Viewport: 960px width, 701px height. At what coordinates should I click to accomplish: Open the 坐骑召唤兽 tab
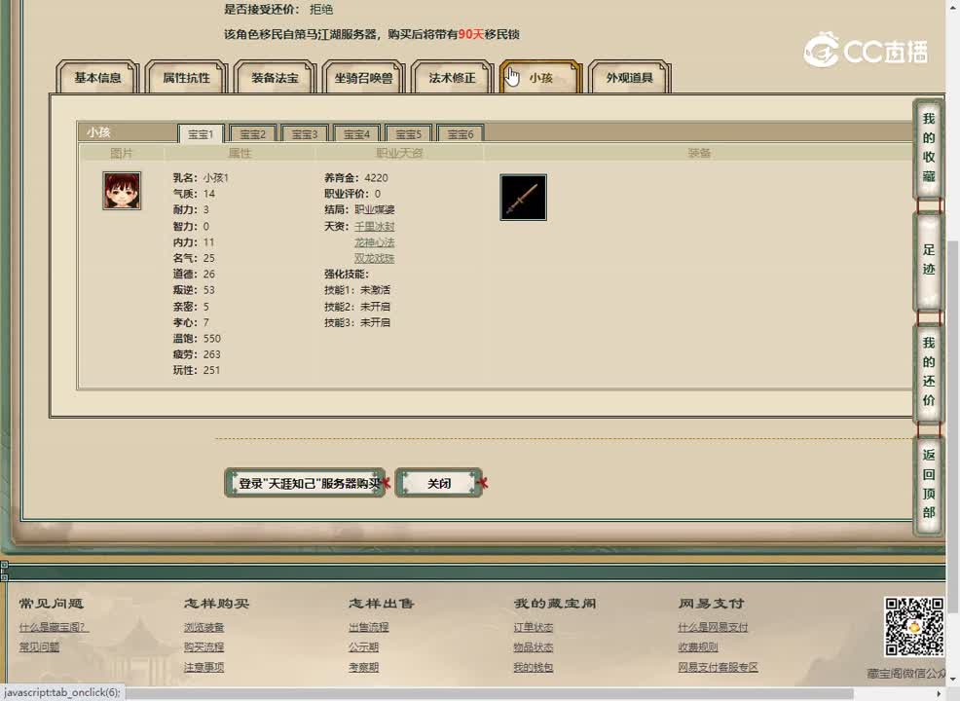tap(364, 78)
